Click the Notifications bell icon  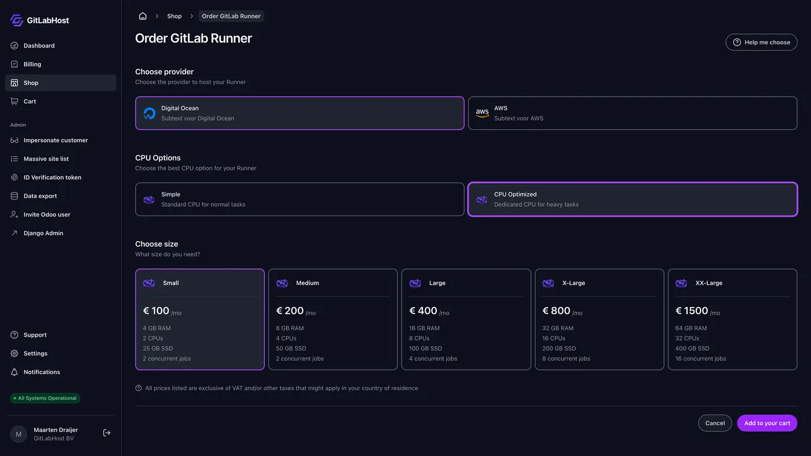point(14,372)
